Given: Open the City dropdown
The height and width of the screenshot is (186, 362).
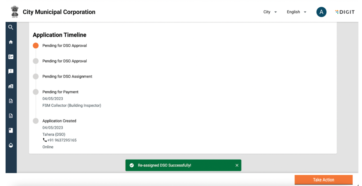Looking at the screenshot, I should tap(270, 12).
